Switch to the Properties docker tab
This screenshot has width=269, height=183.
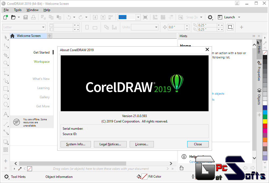point(259,71)
